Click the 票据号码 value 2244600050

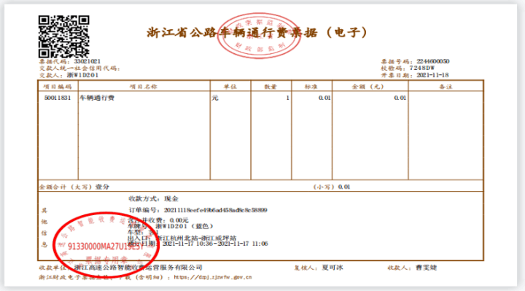[432, 61]
